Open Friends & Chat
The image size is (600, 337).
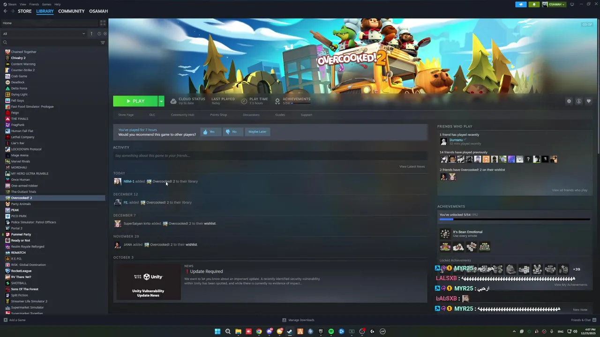tap(583, 320)
